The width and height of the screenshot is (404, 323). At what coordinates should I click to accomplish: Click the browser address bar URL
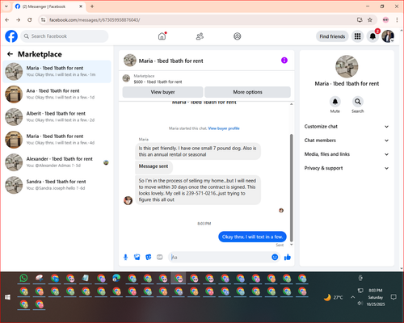coord(95,20)
